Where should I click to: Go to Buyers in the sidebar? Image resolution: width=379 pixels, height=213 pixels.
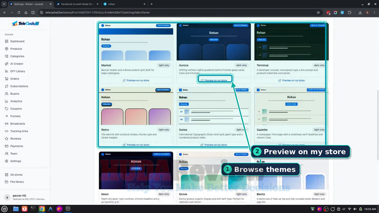point(15,94)
